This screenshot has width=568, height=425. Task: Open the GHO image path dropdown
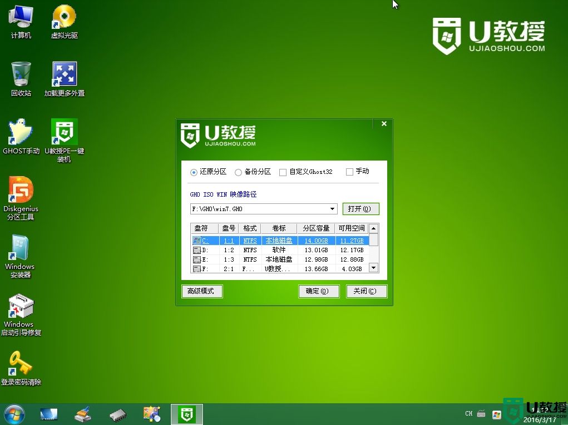(333, 209)
